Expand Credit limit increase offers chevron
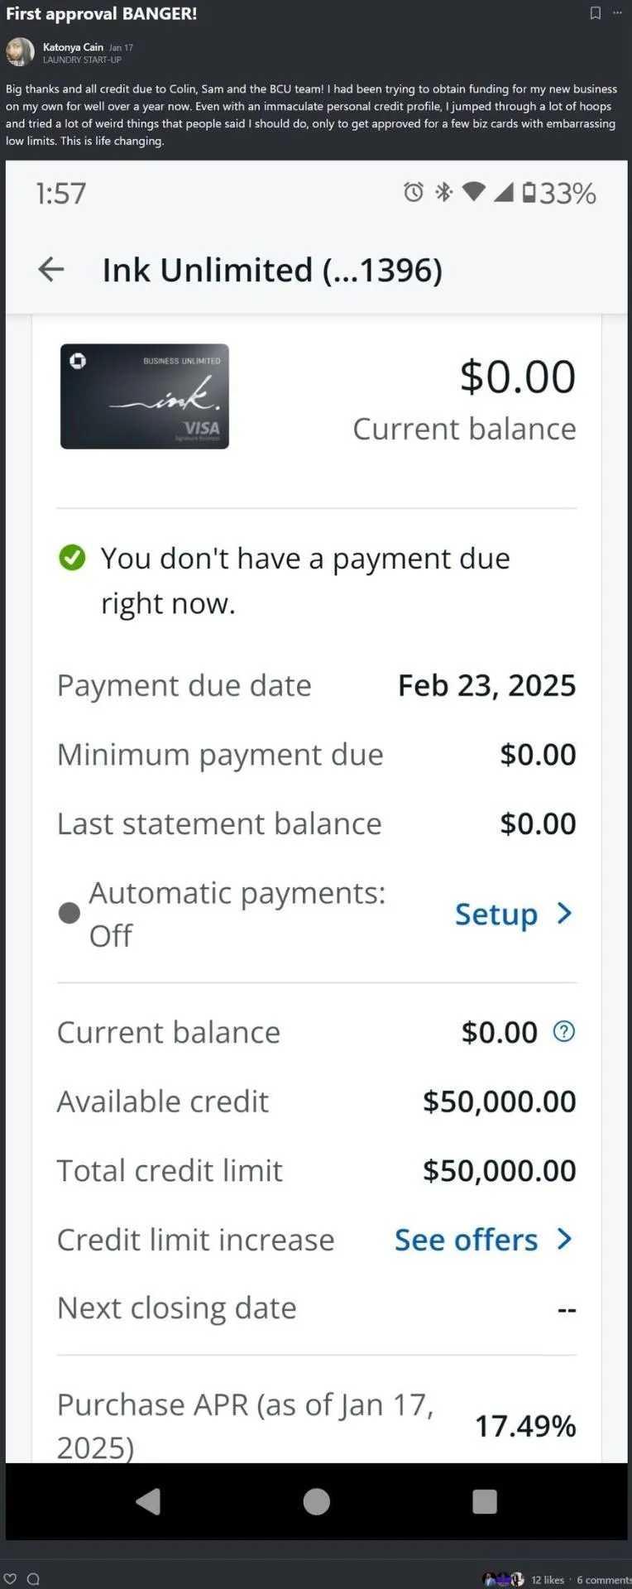 coord(564,1239)
